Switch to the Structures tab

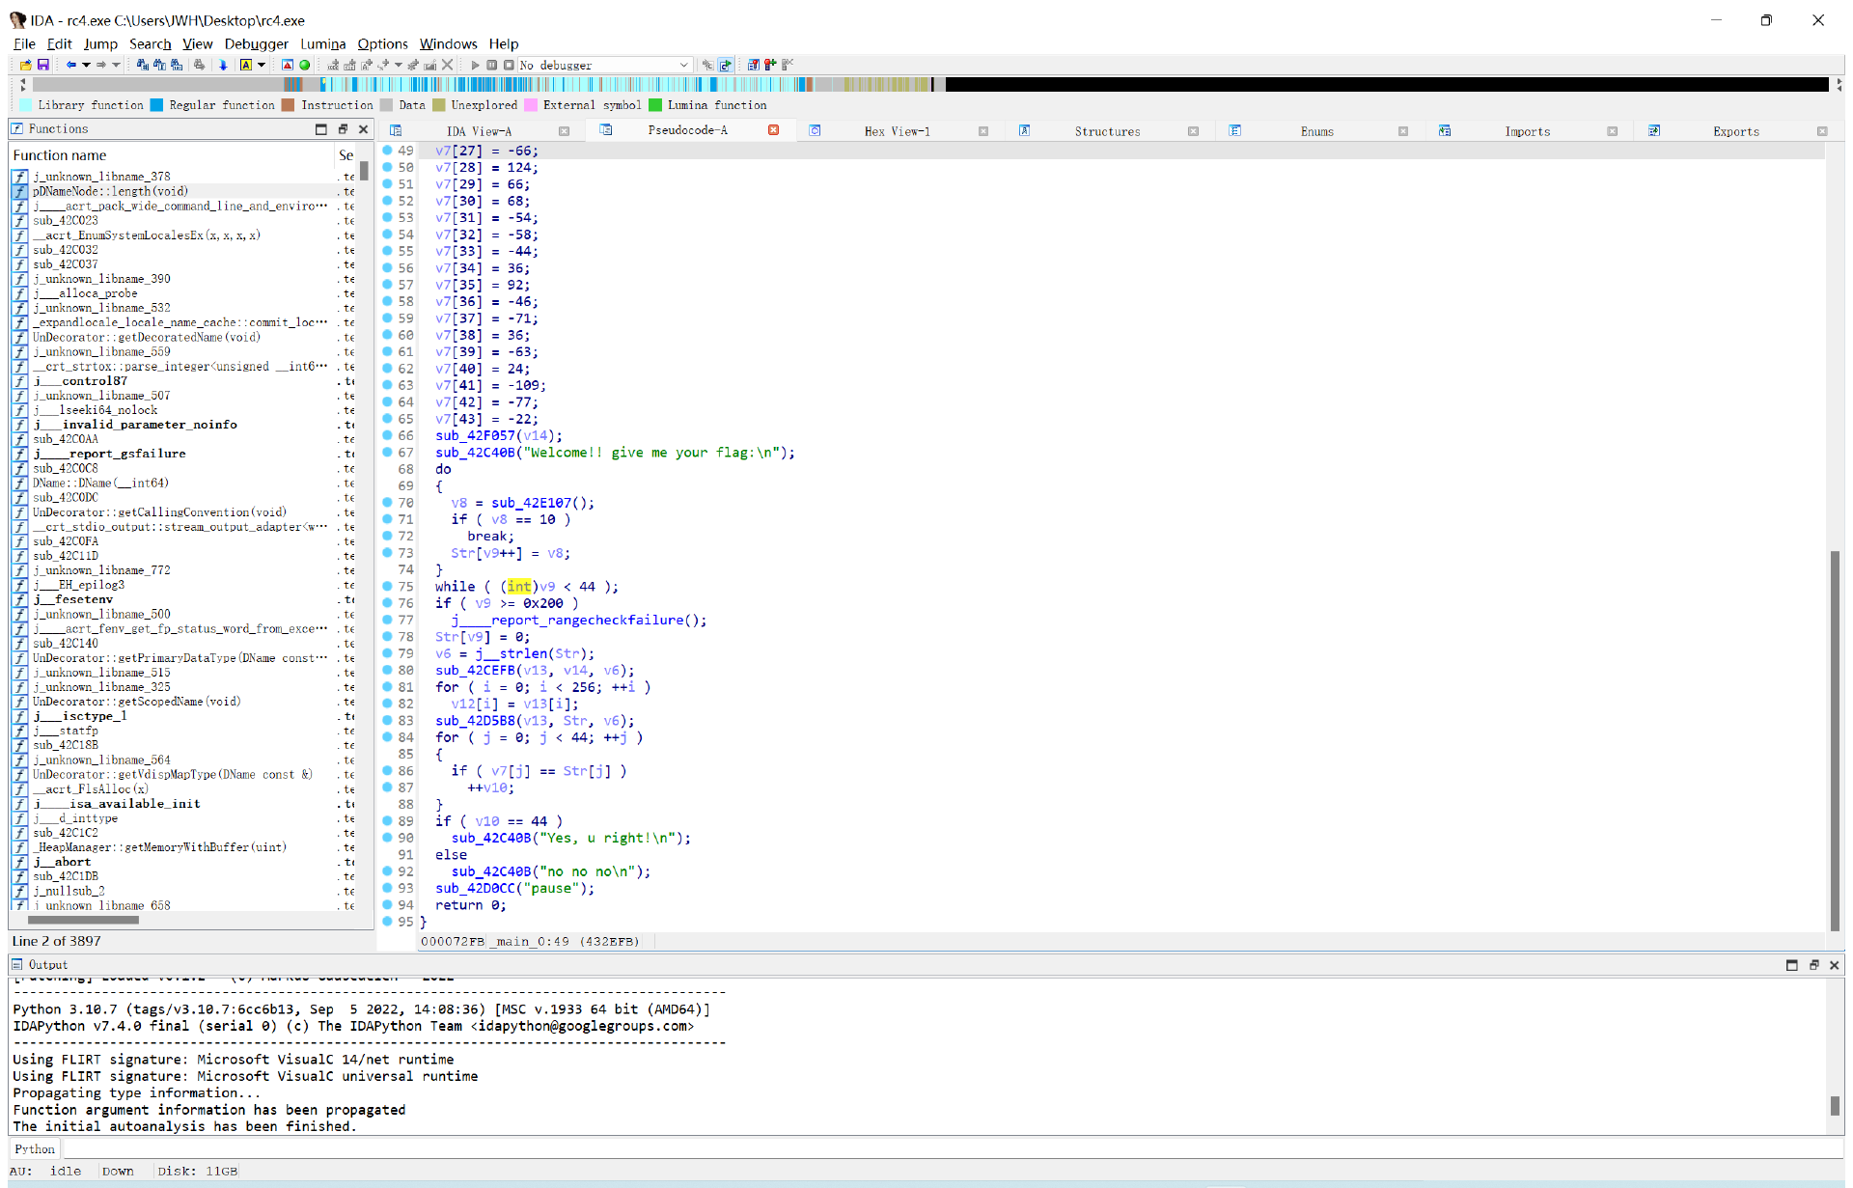[x=1107, y=131]
